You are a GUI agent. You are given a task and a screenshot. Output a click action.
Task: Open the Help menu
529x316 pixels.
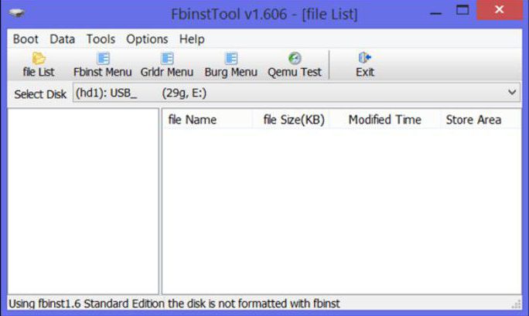click(x=192, y=39)
